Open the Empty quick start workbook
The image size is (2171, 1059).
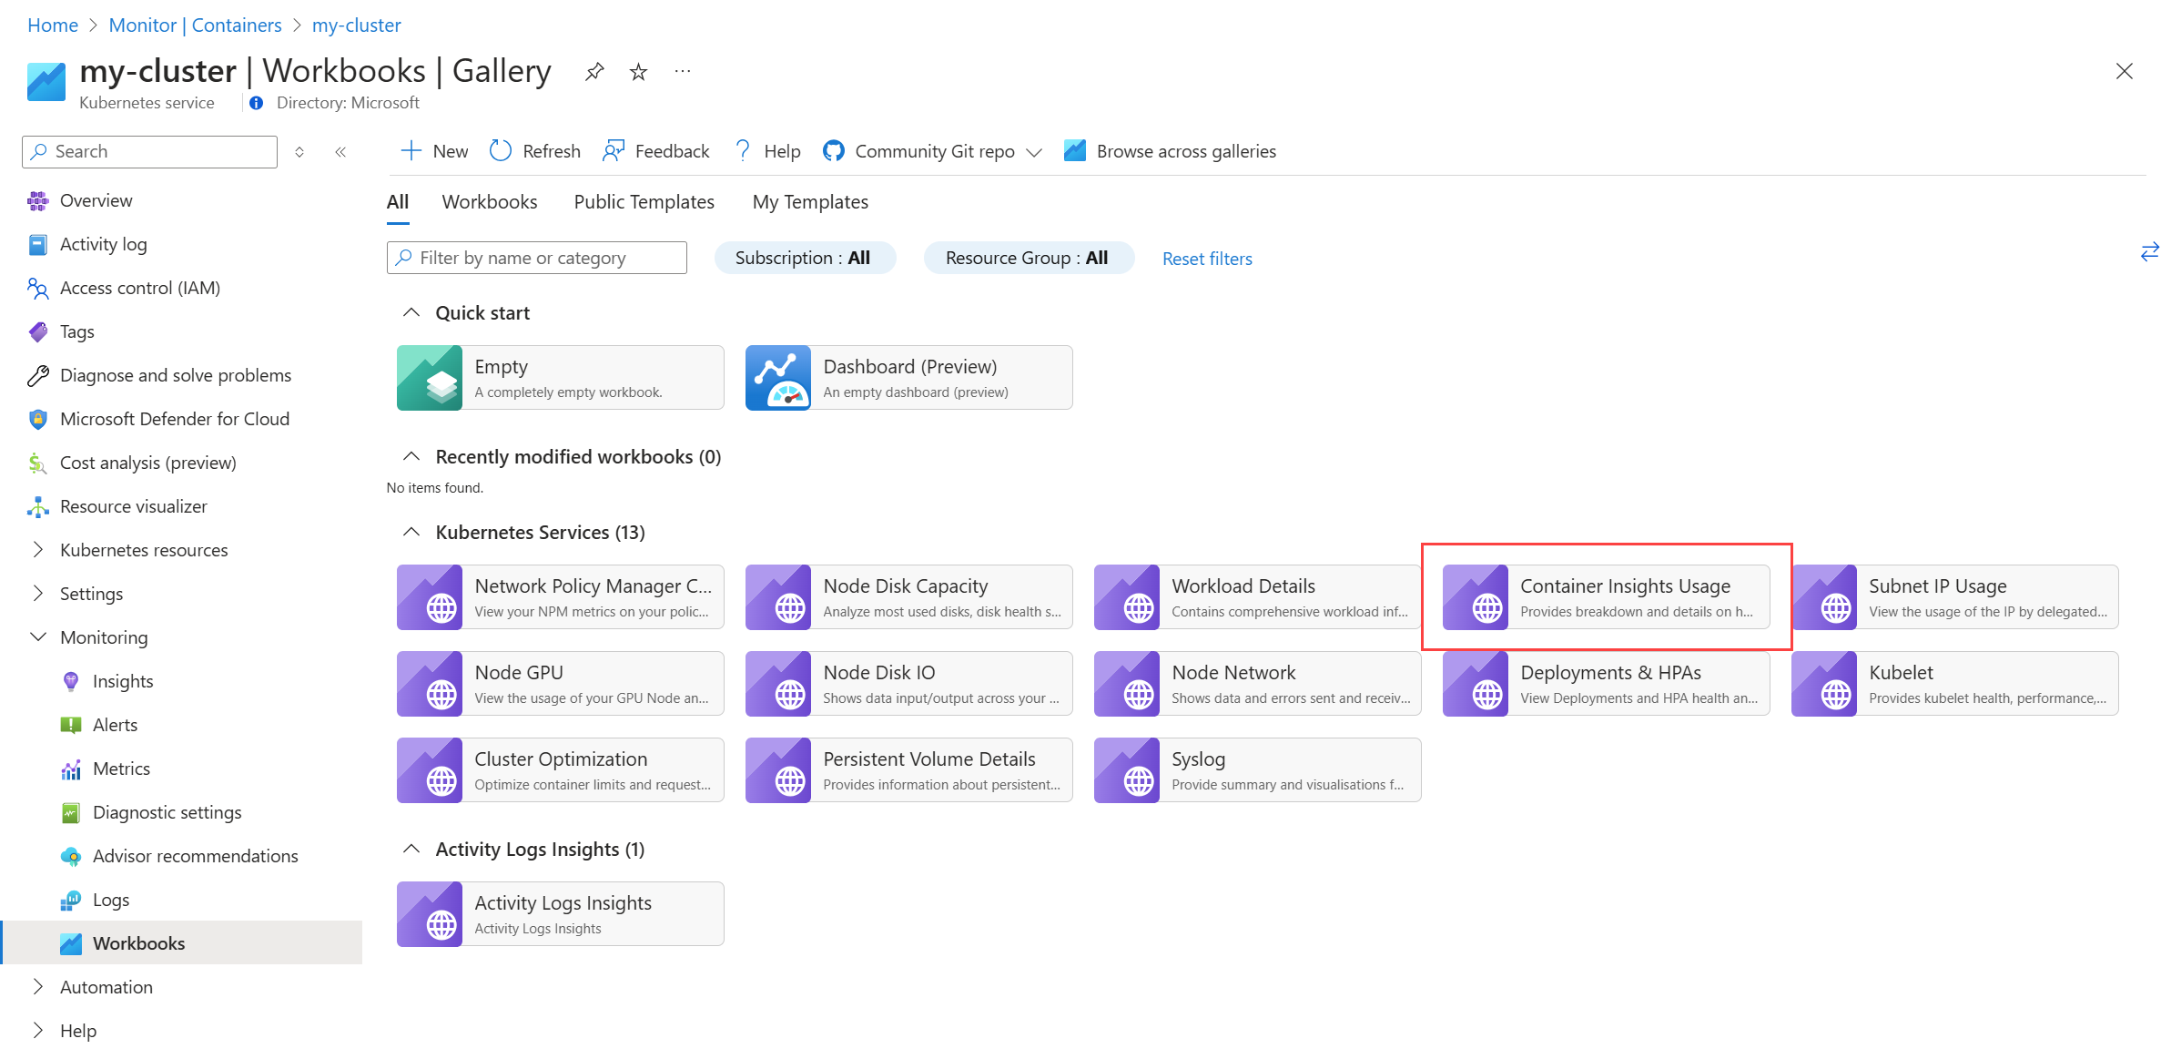pyautogui.click(x=560, y=378)
